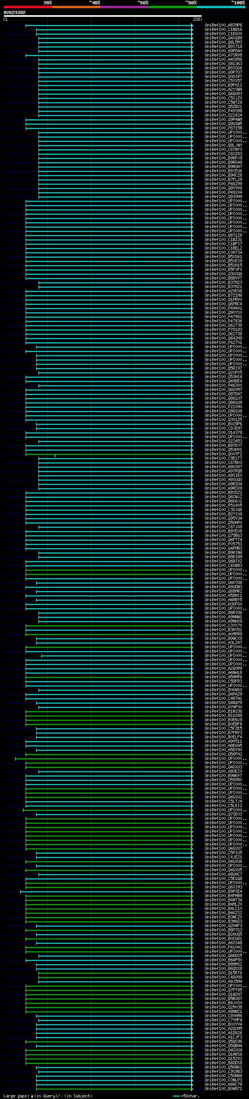Click the alignment bar for UniRef100_Q6L5M3
Screen dimensions: 249x1099
pos(116,42)
